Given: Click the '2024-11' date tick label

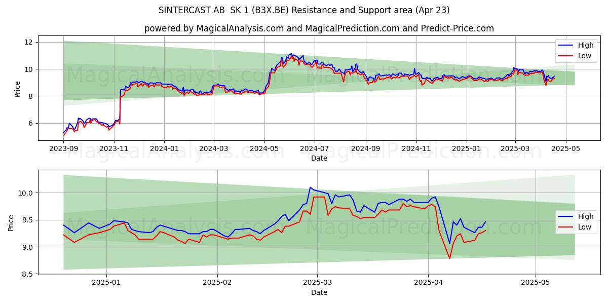Looking at the screenshot, I should (416, 149).
